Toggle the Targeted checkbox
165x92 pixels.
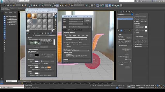[x=119, y=36]
